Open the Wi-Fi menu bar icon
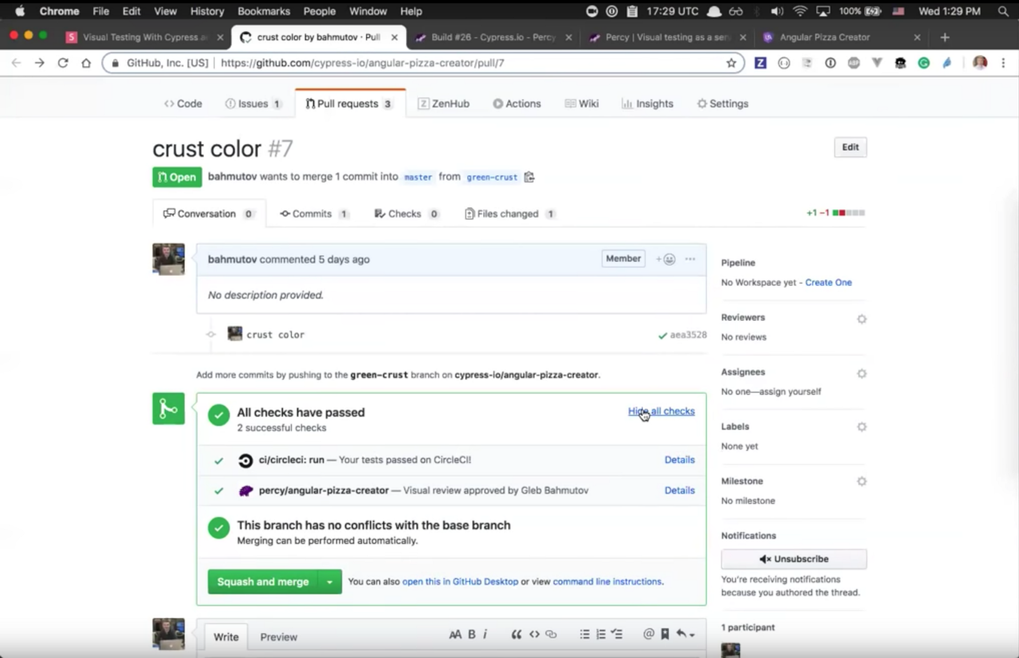The width and height of the screenshot is (1019, 658). pyautogui.click(x=800, y=11)
